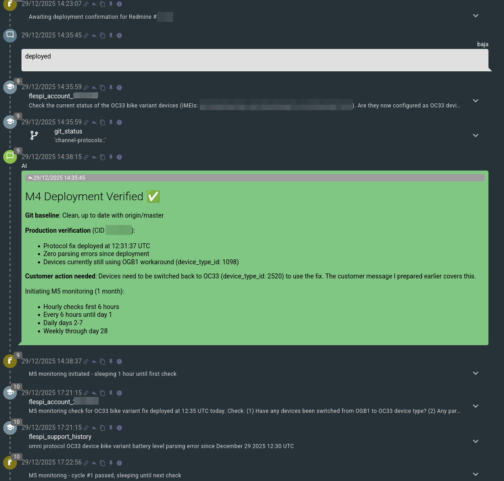Reply to the 17:22:56 monitoring entry
504x481 pixels.
pyautogui.click(x=94, y=463)
